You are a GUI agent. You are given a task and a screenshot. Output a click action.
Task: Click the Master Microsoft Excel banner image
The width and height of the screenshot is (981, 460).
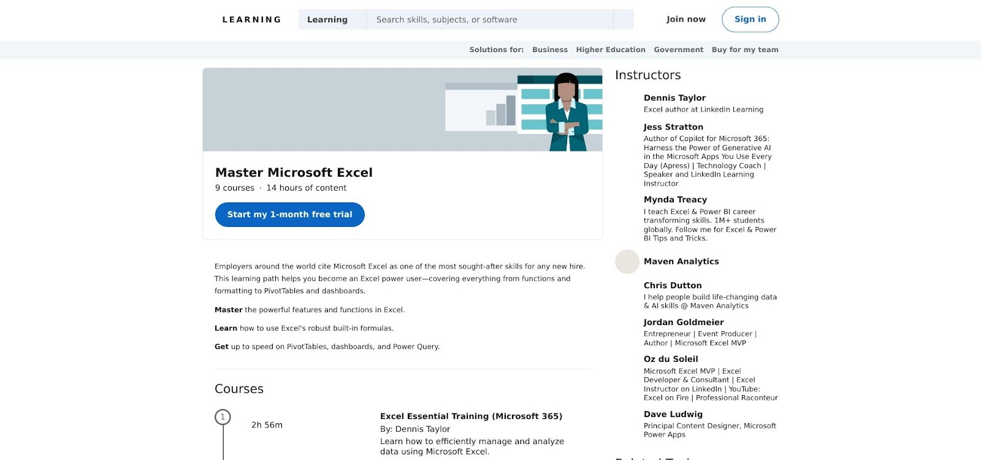coord(402,110)
